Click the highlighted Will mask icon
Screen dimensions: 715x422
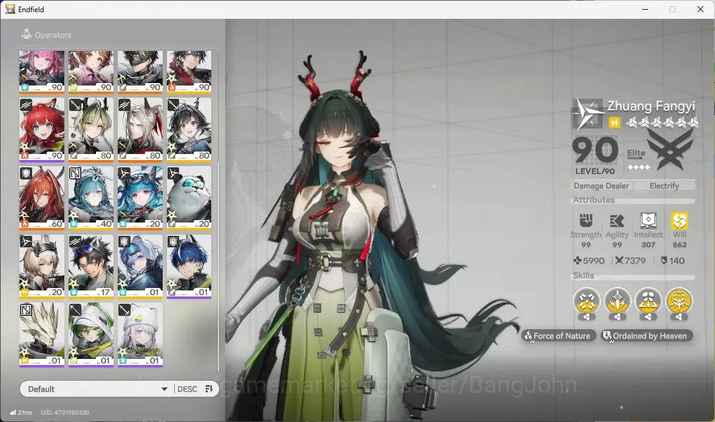coord(679,221)
